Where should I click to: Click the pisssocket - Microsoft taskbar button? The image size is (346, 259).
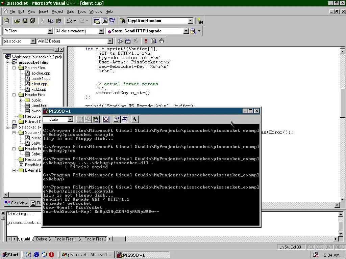(88, 255)
